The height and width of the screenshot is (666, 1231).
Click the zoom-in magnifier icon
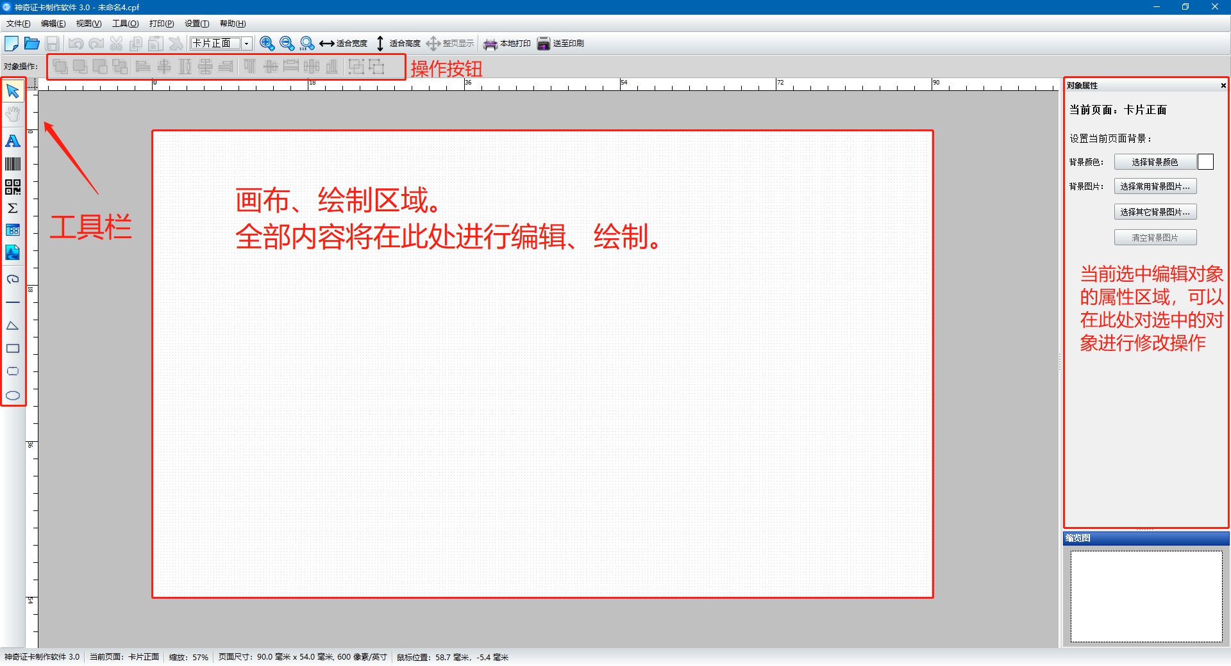pos(267,43)
